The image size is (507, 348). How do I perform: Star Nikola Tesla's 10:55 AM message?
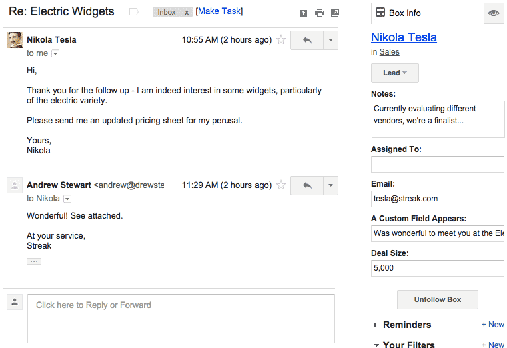[281, 40]
